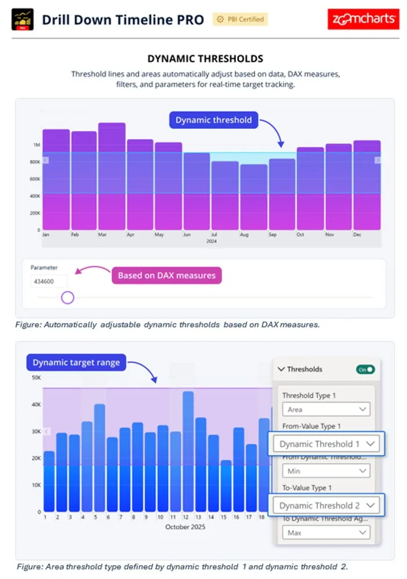407x579 pixels.
Task: Click the Parameter label
Action: [x=44, y=267]
